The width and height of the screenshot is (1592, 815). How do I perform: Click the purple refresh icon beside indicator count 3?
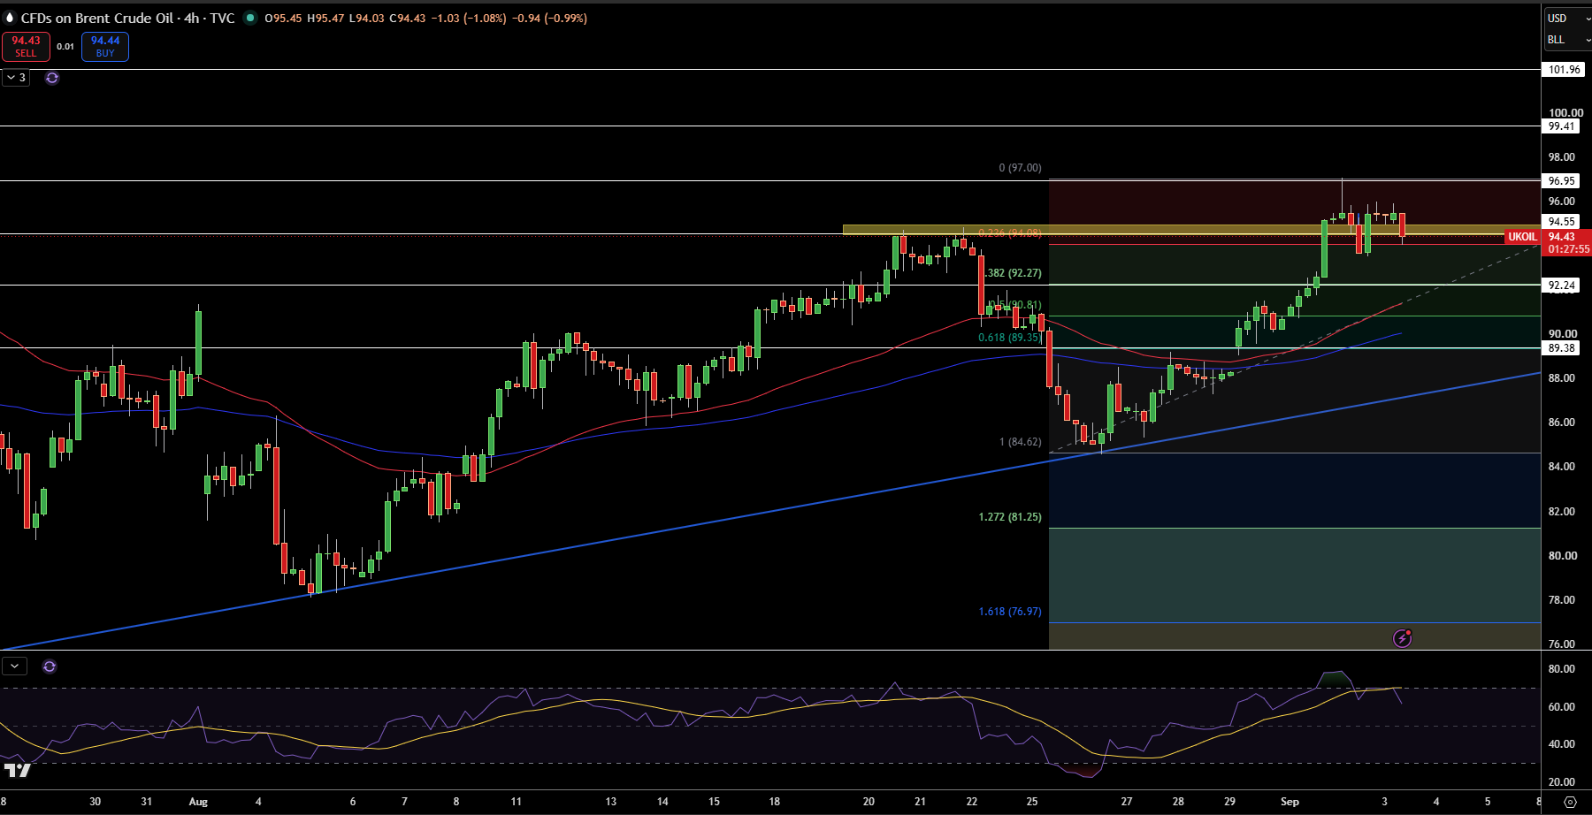coord(52,78)
